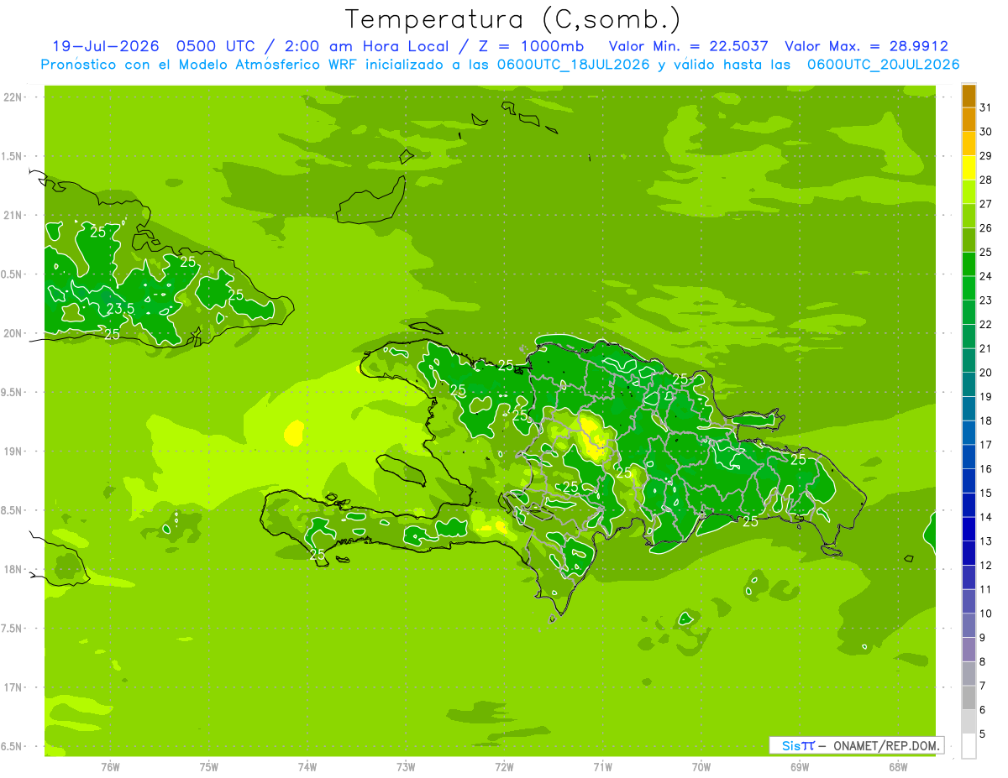The width and height of the screenshot is (1008, 778).
Task: Click the dark blue swatch between 13 and 14
Action: click(x=969, y=529)
